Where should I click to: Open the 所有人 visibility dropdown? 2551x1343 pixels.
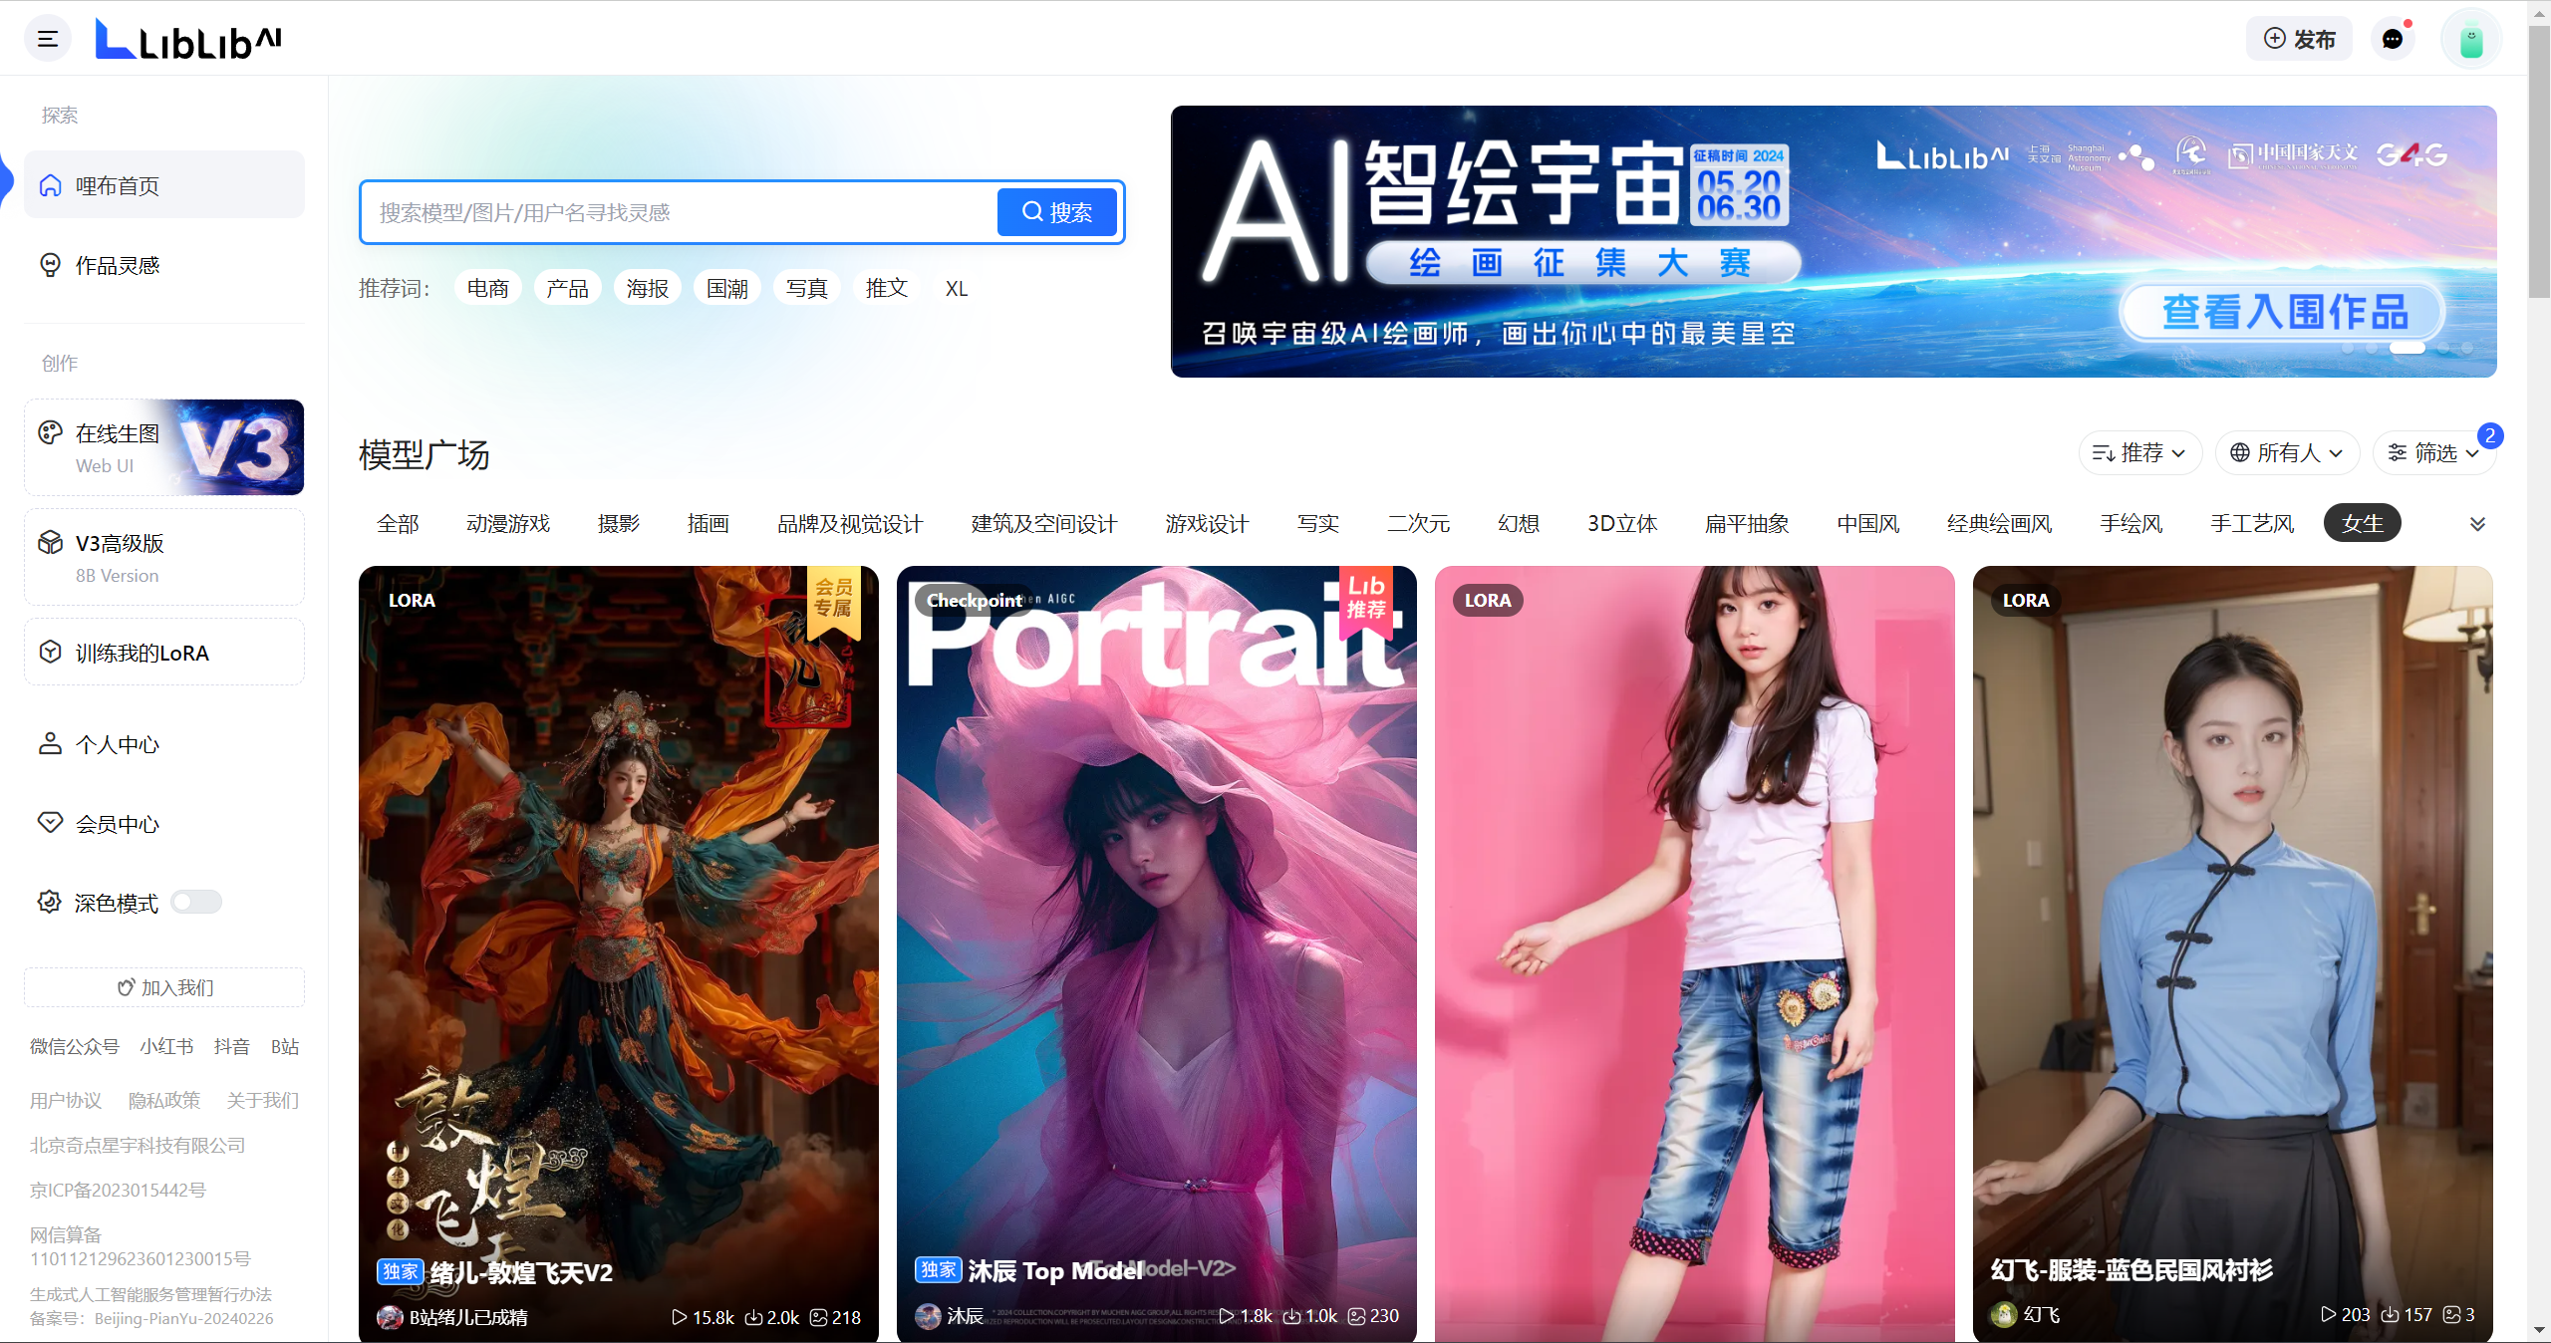(x=2286, y=453)
